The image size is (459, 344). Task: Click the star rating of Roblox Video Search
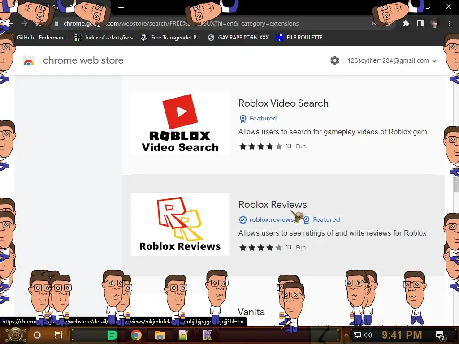pyautogui.click(x=260, y=146)
